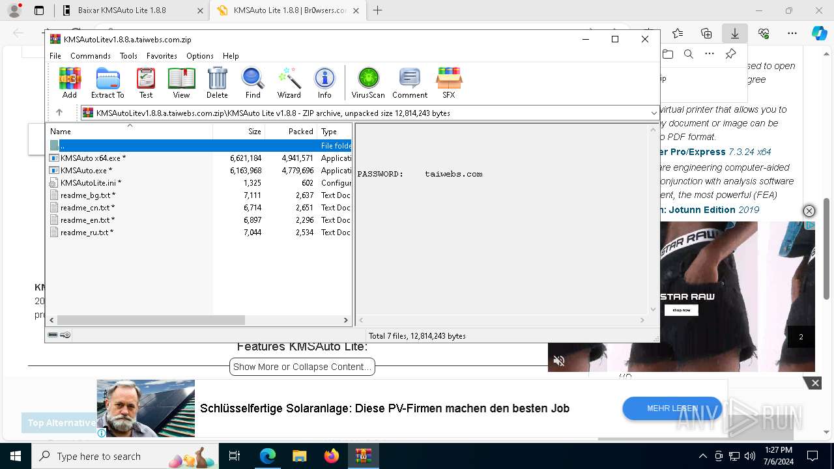
Task: Close the G-Star Raw video ad
Action: 809,211
